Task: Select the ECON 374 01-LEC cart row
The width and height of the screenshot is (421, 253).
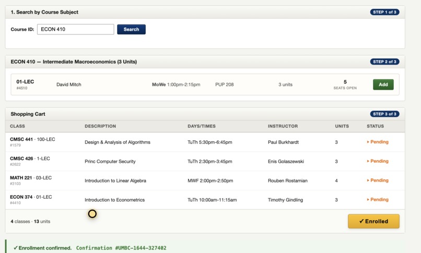Action: click(x=205, y=200)
